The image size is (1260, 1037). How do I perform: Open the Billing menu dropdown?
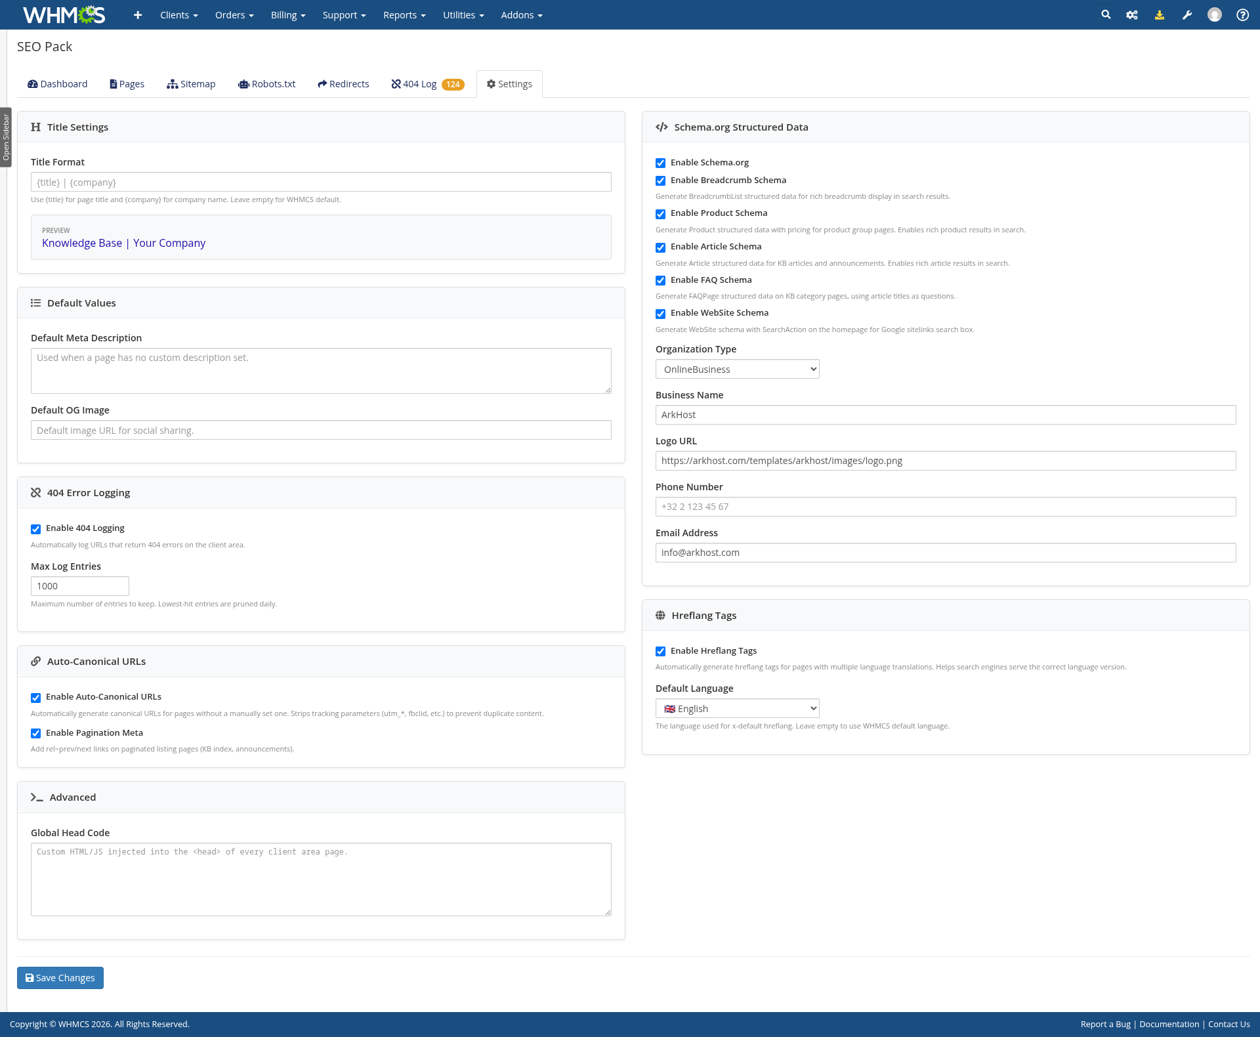(x=288, y=14)
